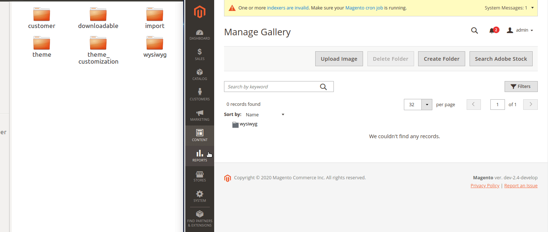
Task: Open the Stores section
Action: click(200, 176)
